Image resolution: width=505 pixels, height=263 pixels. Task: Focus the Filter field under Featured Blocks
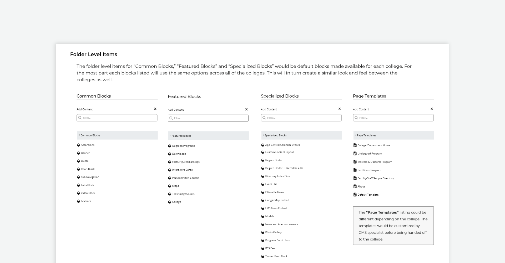208,118
